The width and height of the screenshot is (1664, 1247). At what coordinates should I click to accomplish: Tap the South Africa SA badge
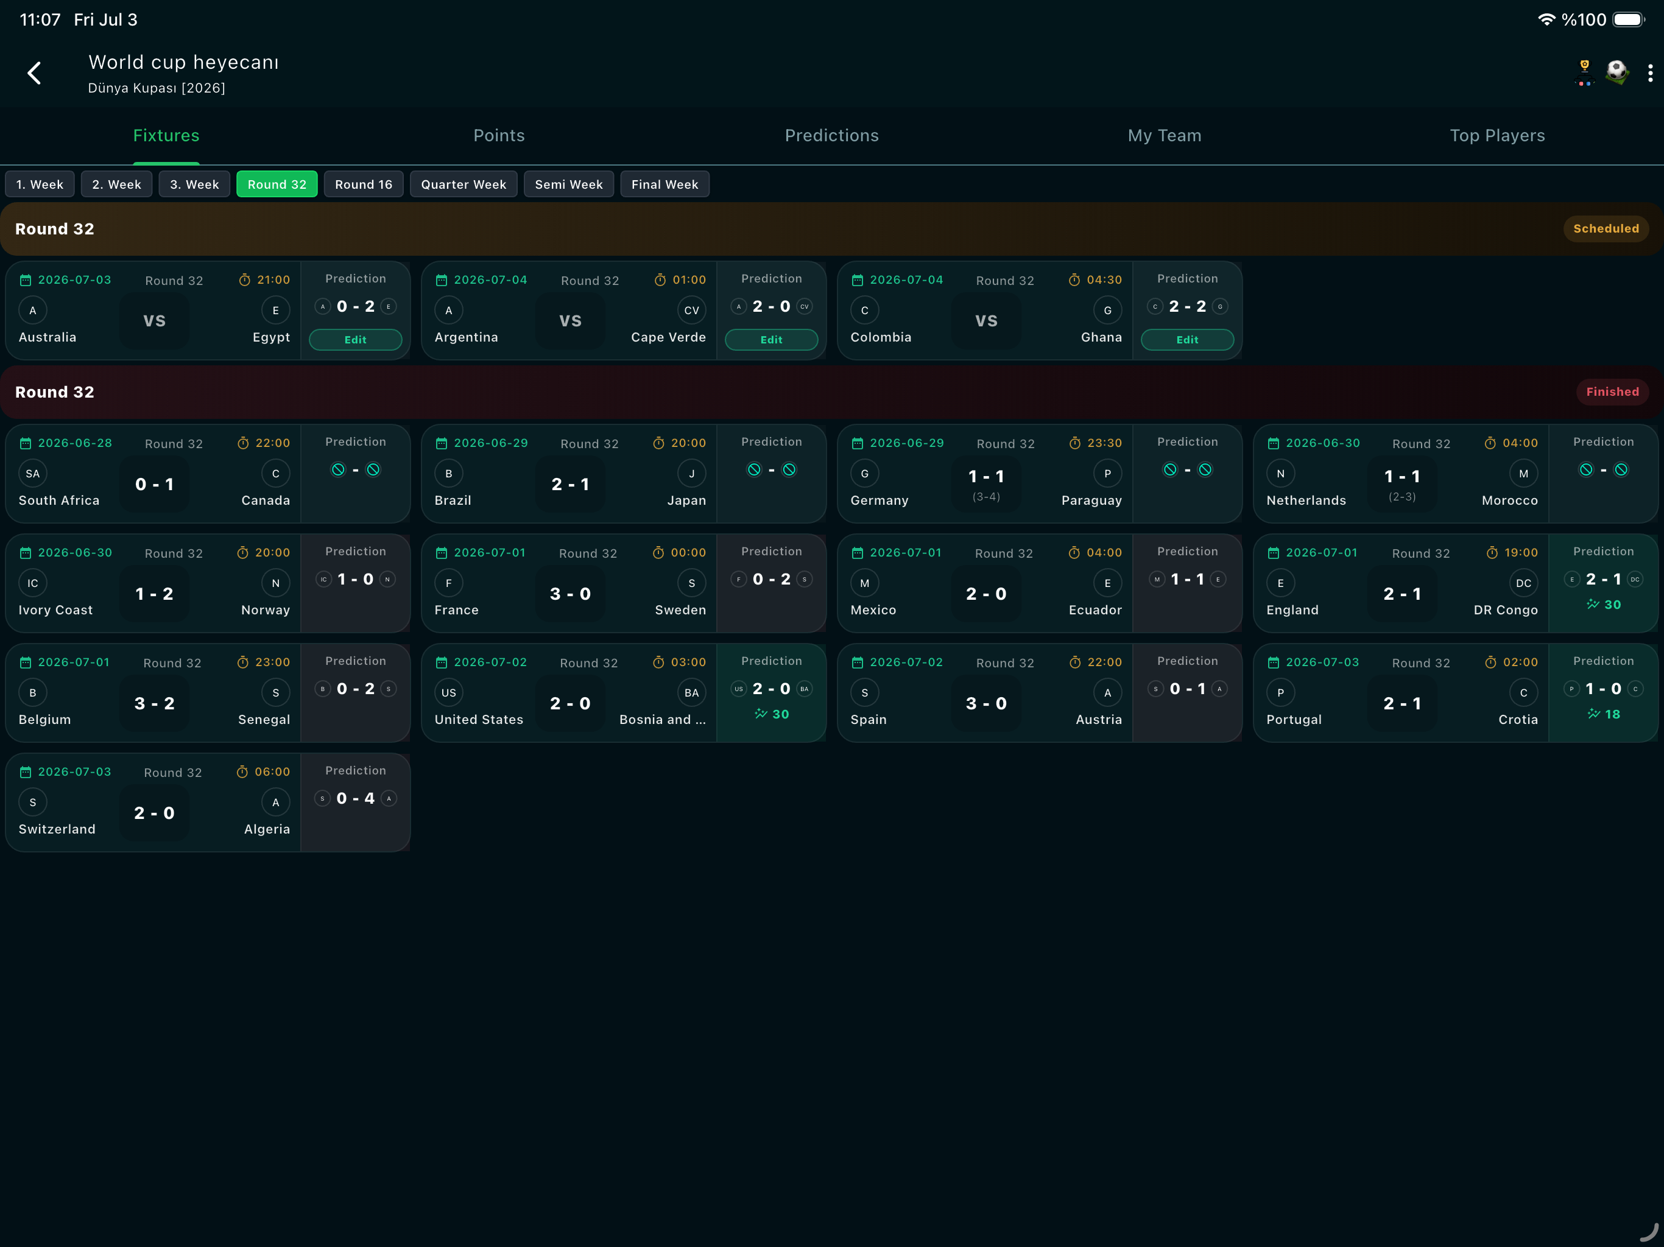coord(32,473)
